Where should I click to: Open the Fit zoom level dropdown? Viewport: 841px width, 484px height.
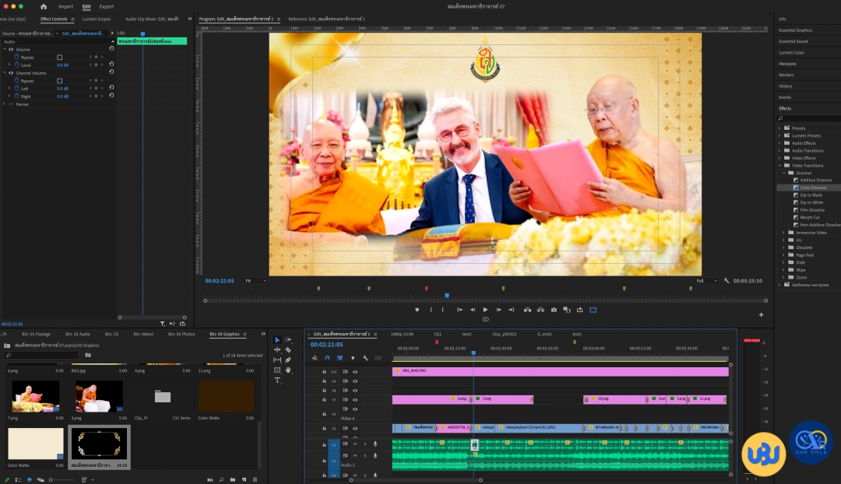pos(255,281)
